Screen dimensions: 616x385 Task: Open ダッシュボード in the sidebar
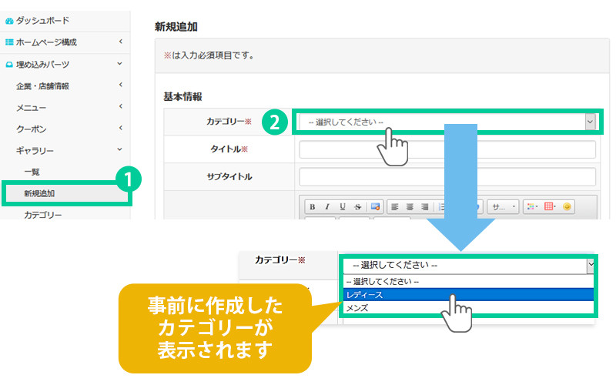pos(42,20)
